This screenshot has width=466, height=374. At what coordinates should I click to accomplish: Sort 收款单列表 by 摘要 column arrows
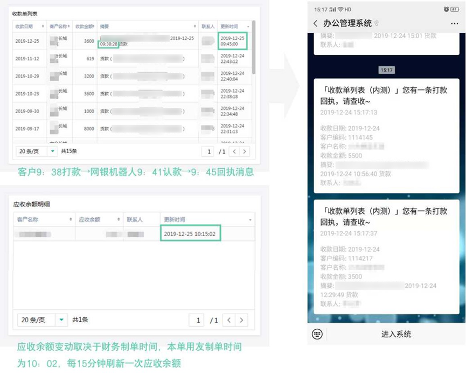click(x=195, y=26)
